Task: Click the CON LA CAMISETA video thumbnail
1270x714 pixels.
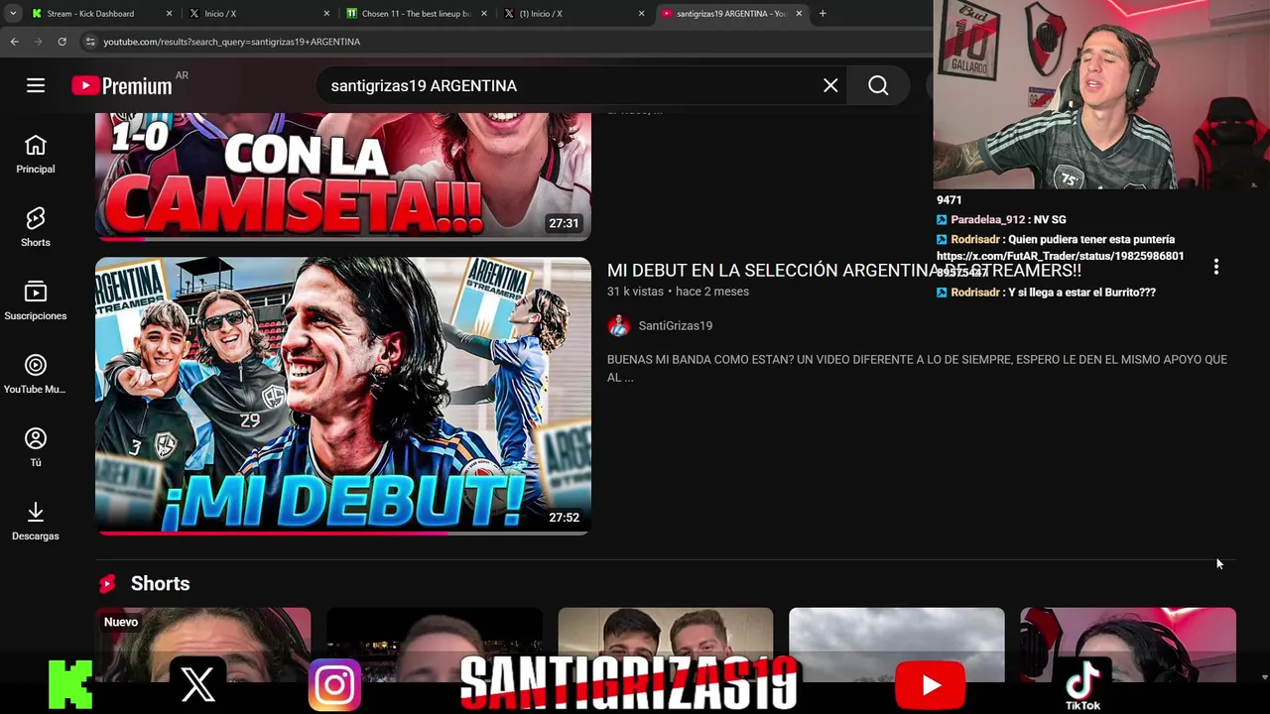Action: [343, 177]
